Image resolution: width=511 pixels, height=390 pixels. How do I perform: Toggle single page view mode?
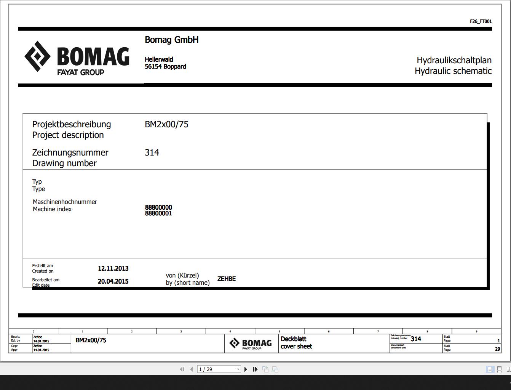(x=490, y=369)
